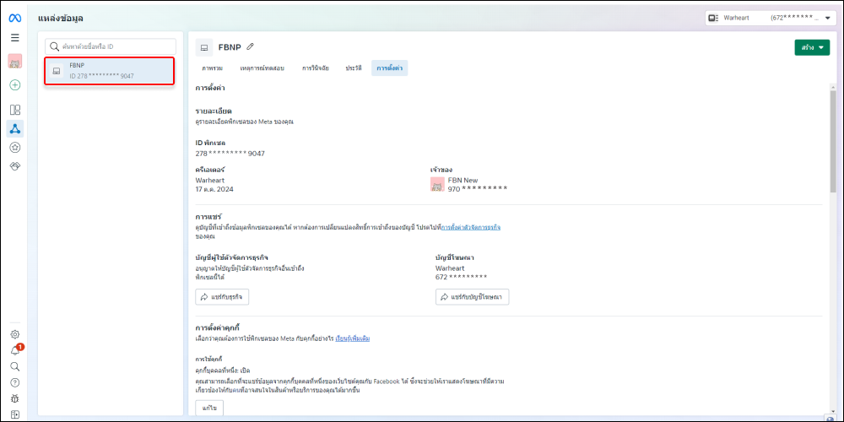
Task: Click the แชร์กับบัญชีโฆษณา button
Action: (x=472, y=296)
